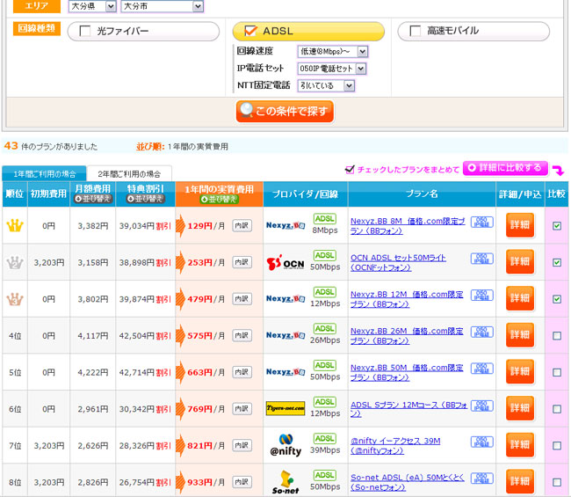Click ADSL badge in Tigers-net 12Mbps row
The height and width of the screenshot is (497, 571).
[x=325, y=402]
